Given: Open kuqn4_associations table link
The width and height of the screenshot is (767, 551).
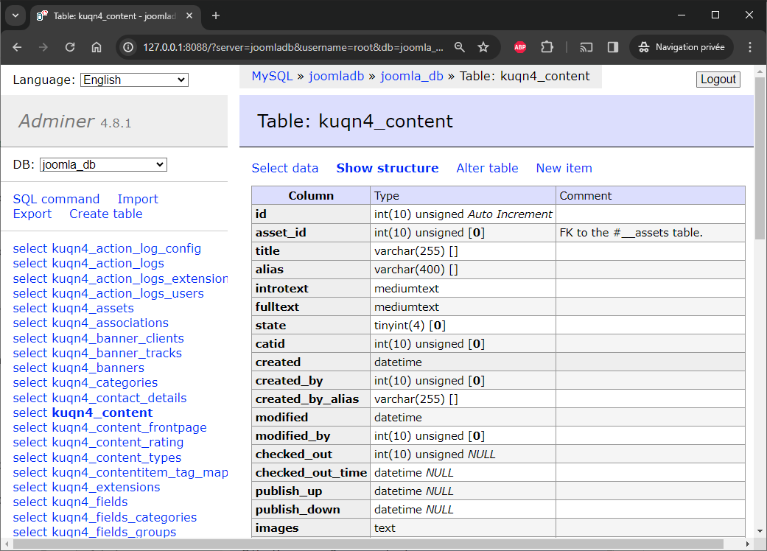Looking at the screenshot, I should click(x=110, y=323).
